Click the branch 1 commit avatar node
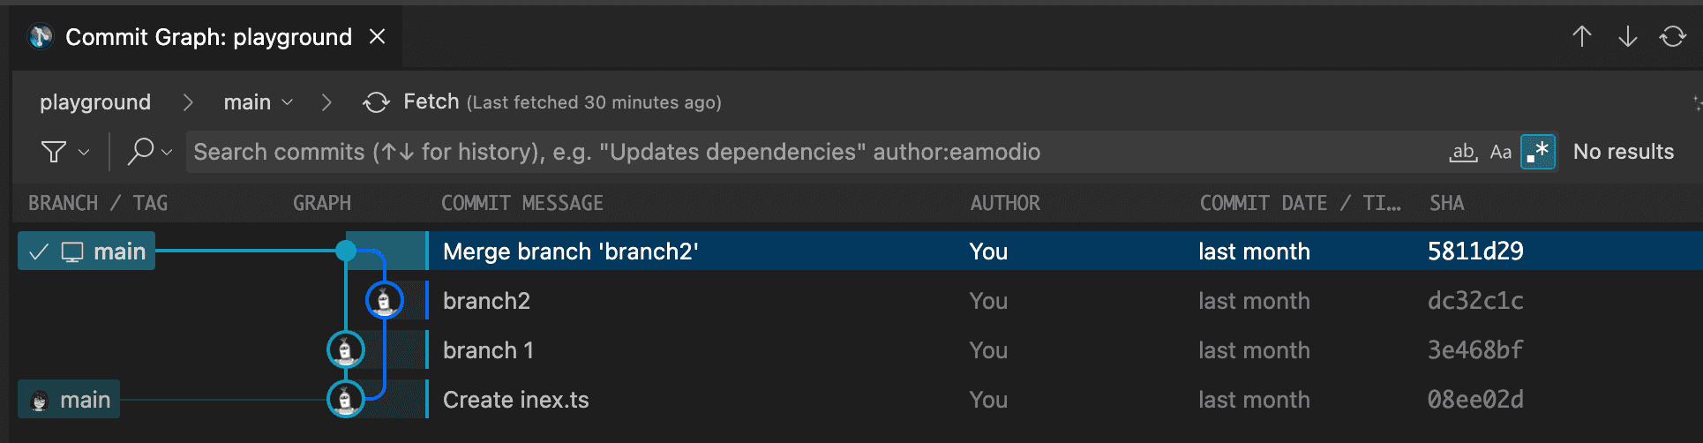This screenshot has width=1703, height=443. 345,350
